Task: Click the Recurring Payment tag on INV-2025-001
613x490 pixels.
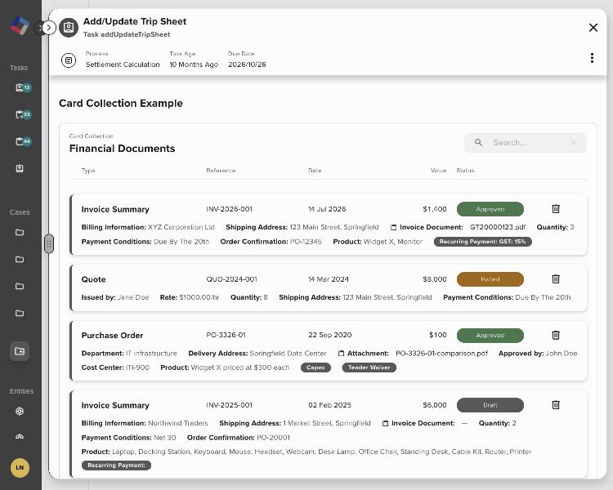Action: point(117,465)
